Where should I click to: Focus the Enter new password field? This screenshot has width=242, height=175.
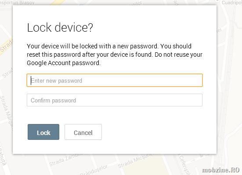(x=115, y=80)
